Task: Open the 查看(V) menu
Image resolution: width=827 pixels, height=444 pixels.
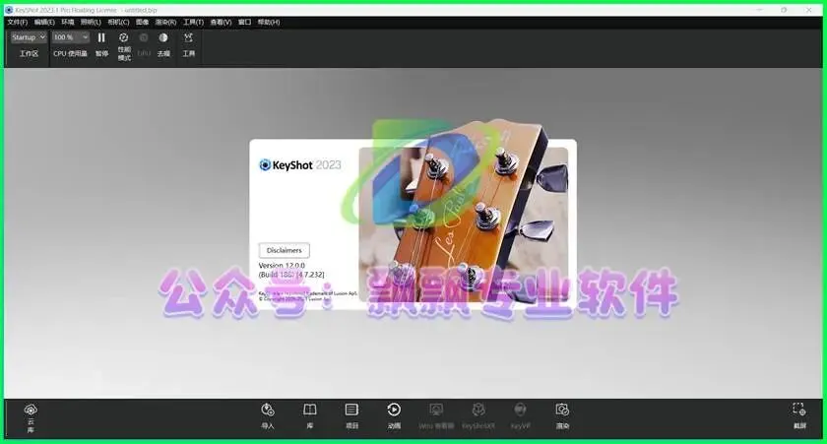Action: (x=221, y=22)
